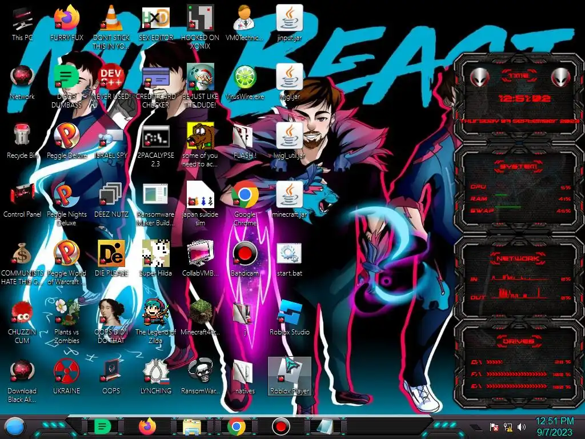585x439 pixels.
Task: Launch Peggle Deluxe shortcut
Action: click(x=66, y=141)
